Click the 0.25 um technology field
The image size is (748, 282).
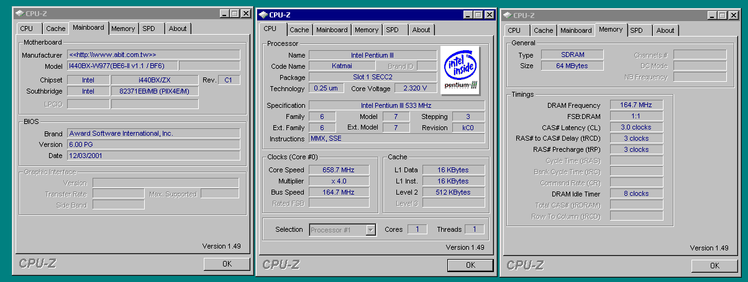coord(326,89)
